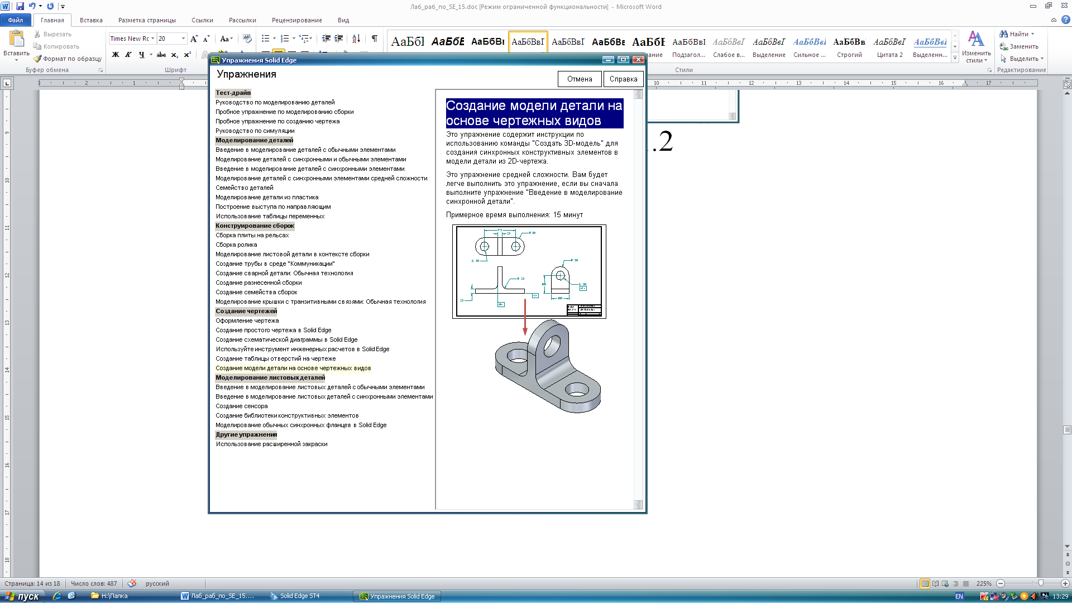This screenshot has width=1072, height=603.
Task: Switch to the Разметка страницы tab
Action: 147,20
